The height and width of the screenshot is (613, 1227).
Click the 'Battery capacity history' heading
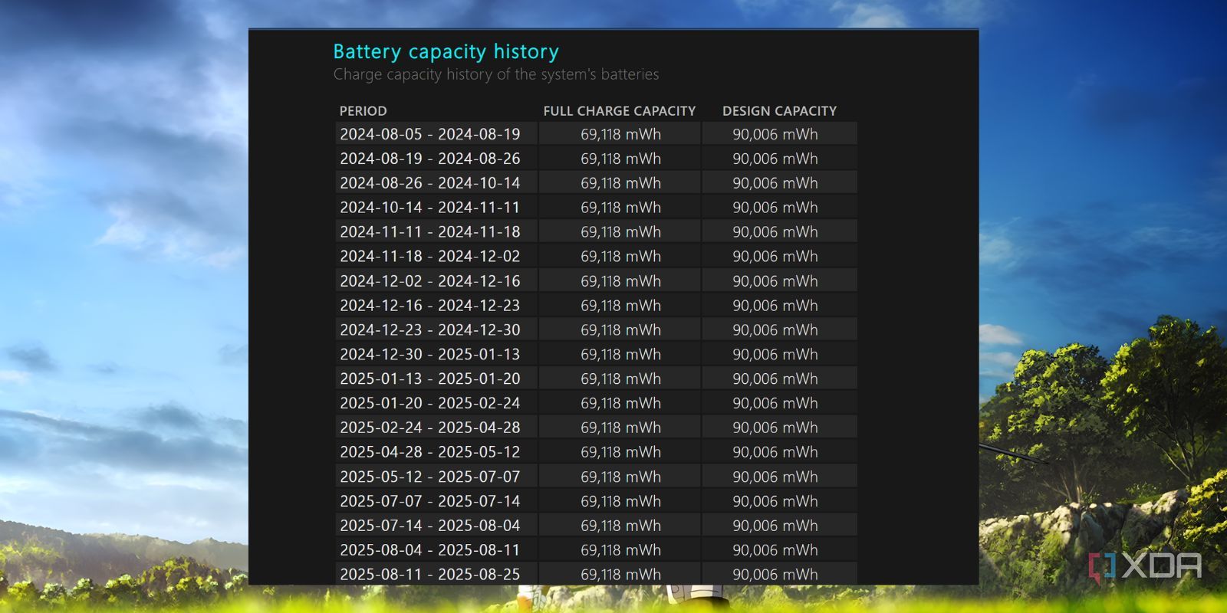pyautogui.click(x=446, y=52)
